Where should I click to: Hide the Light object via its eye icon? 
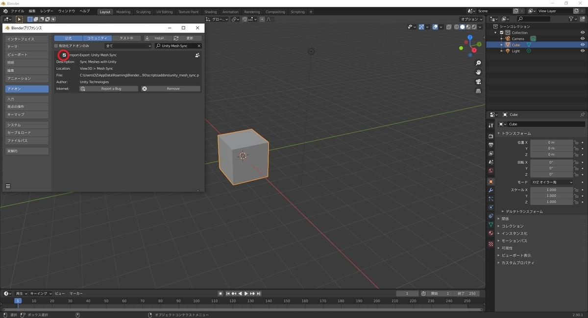tap(583, 51)
